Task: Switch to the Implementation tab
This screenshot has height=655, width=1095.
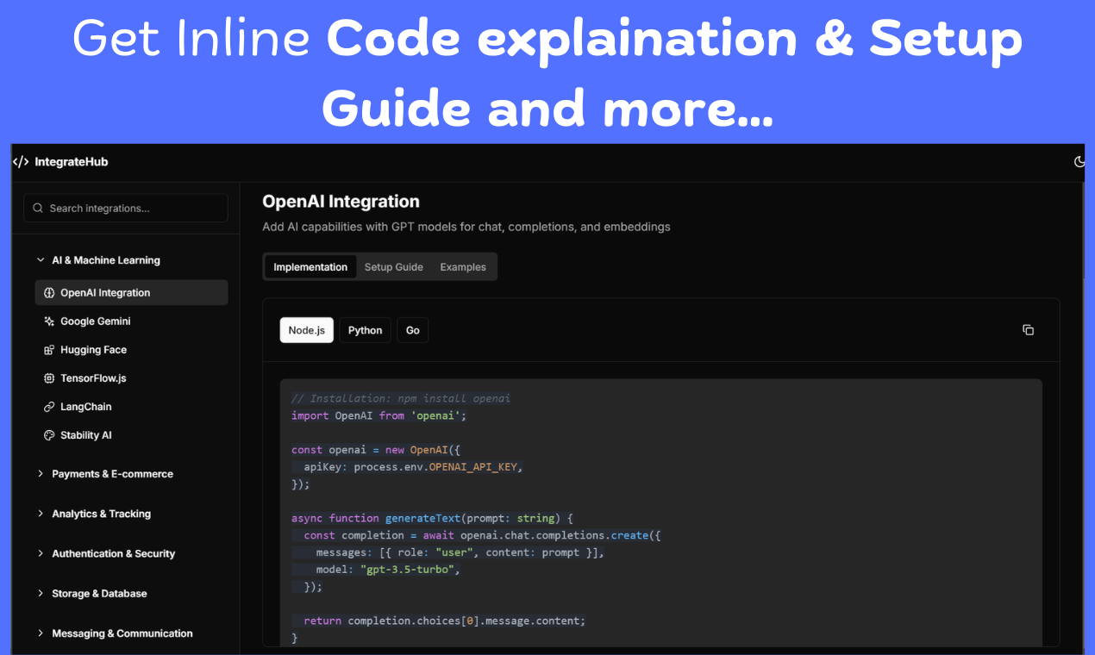Action: pos(310,267)
